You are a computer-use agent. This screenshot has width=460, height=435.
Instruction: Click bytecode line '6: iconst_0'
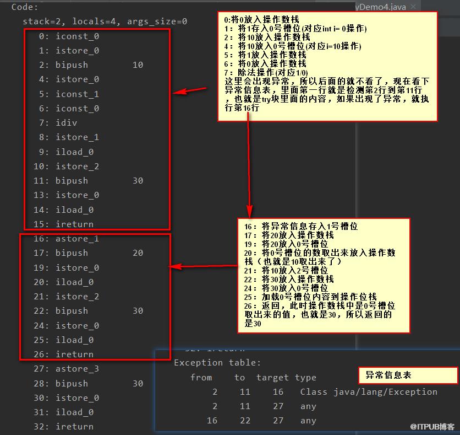(69, 109)
